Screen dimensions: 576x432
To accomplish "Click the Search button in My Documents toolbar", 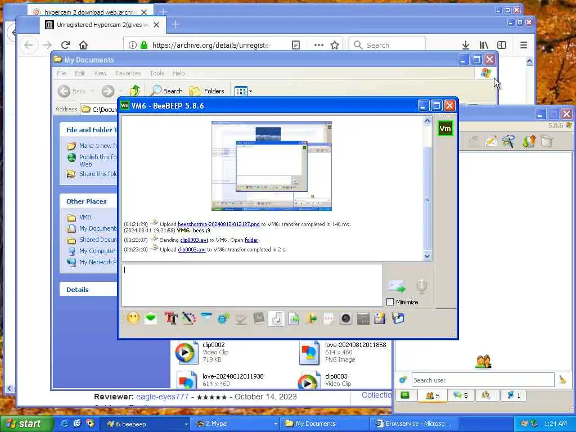I will (166, 91).
